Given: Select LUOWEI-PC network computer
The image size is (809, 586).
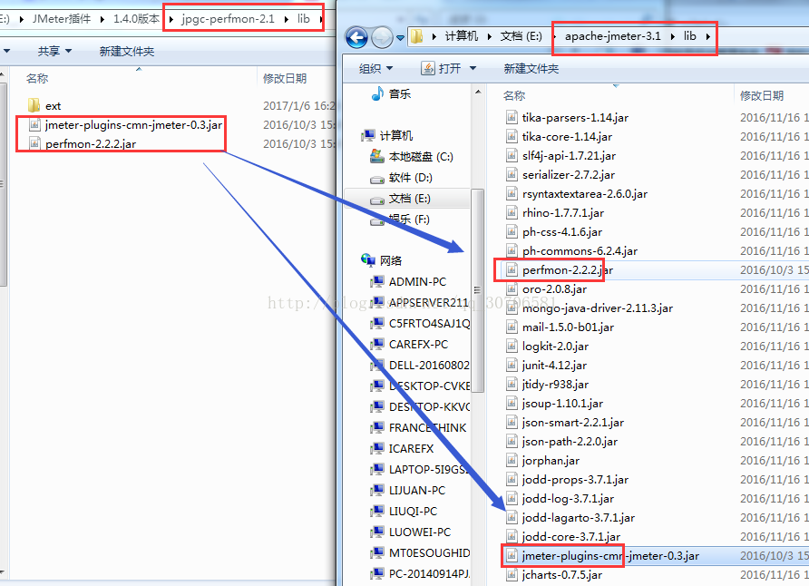Looking at the screenshot, I should pos(410,532).
